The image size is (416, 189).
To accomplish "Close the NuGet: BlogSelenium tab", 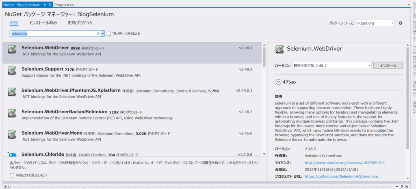I will pyautogui.click(x=50, y=5).
